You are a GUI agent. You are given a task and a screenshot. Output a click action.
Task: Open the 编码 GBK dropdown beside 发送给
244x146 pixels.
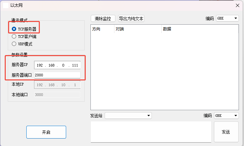226,116
